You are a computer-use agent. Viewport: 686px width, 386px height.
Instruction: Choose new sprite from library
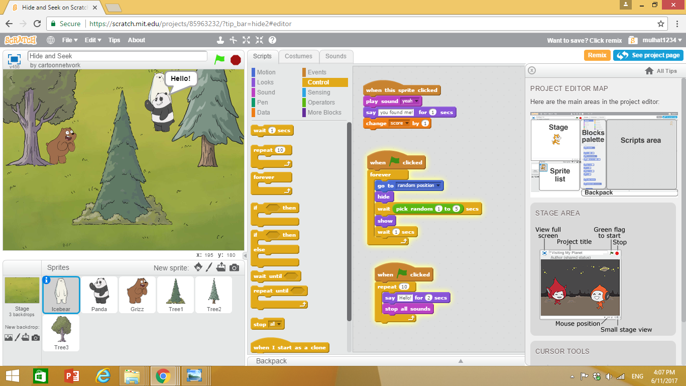[198, 267]
